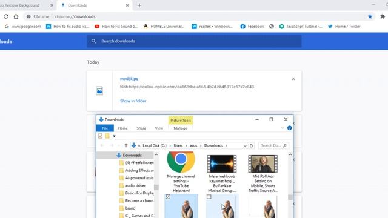The image size is (388, 218).
Task: Open Chrome home page icon
Action: point(16,16)
